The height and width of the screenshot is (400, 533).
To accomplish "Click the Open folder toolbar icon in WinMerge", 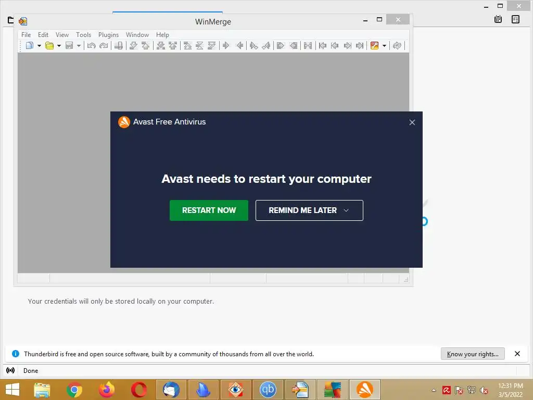I will tap(49, 45).
